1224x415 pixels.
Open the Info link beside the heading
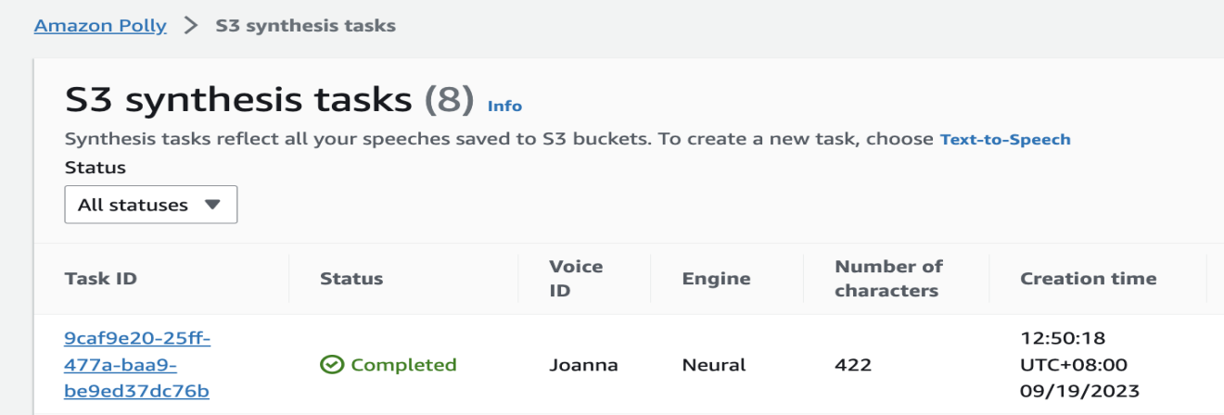[x=504, y=106]
